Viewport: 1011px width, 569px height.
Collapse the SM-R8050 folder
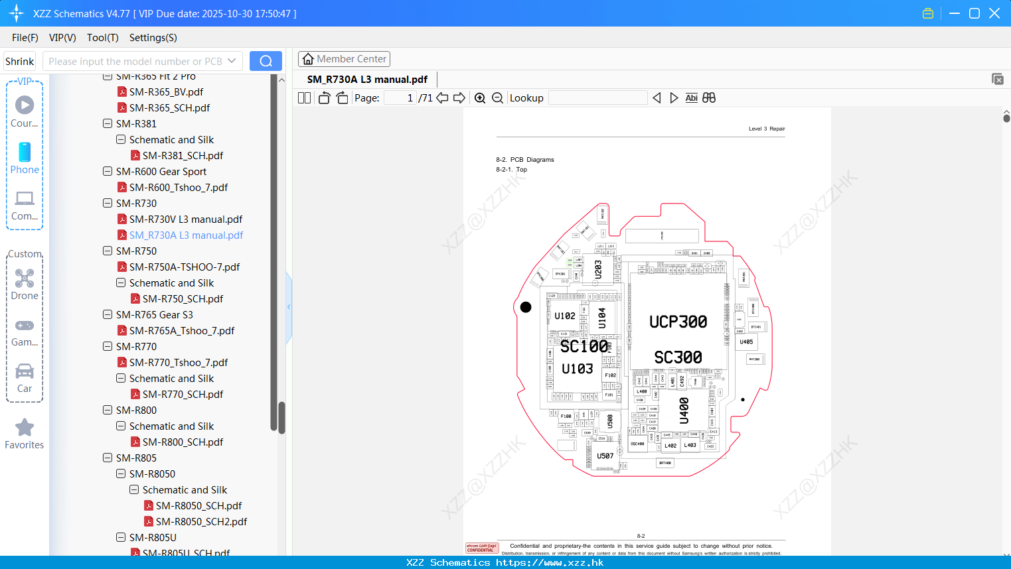(121, 474)
